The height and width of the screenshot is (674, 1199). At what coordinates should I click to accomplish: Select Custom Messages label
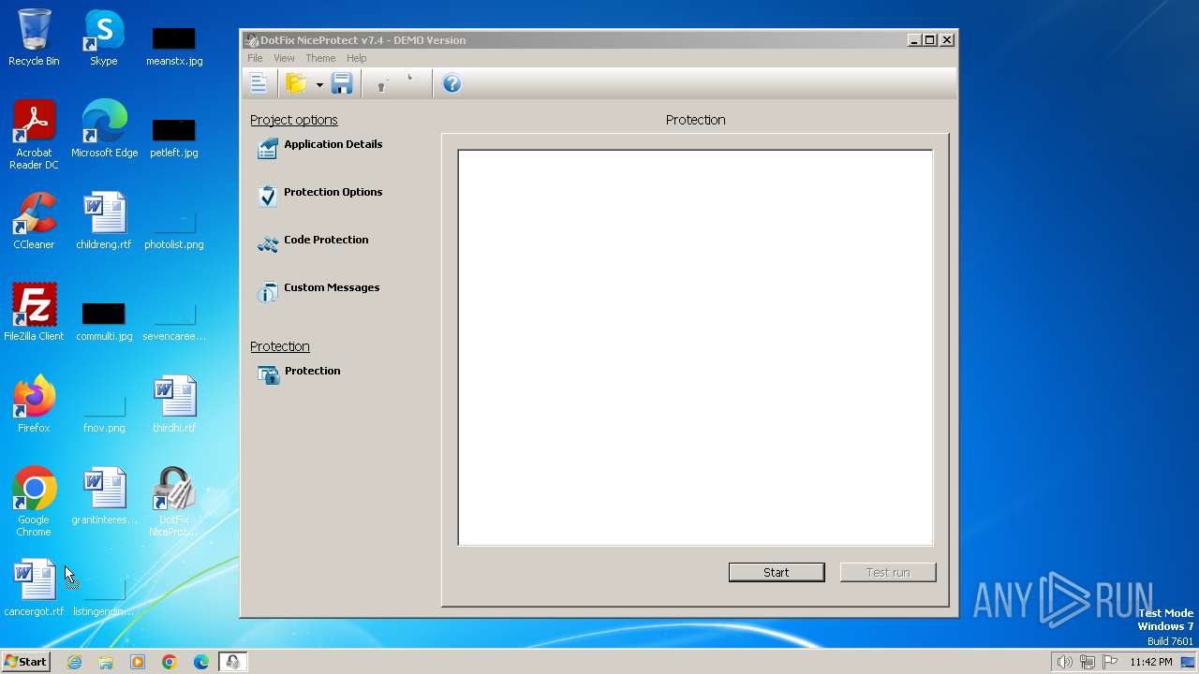coord(332,287)
